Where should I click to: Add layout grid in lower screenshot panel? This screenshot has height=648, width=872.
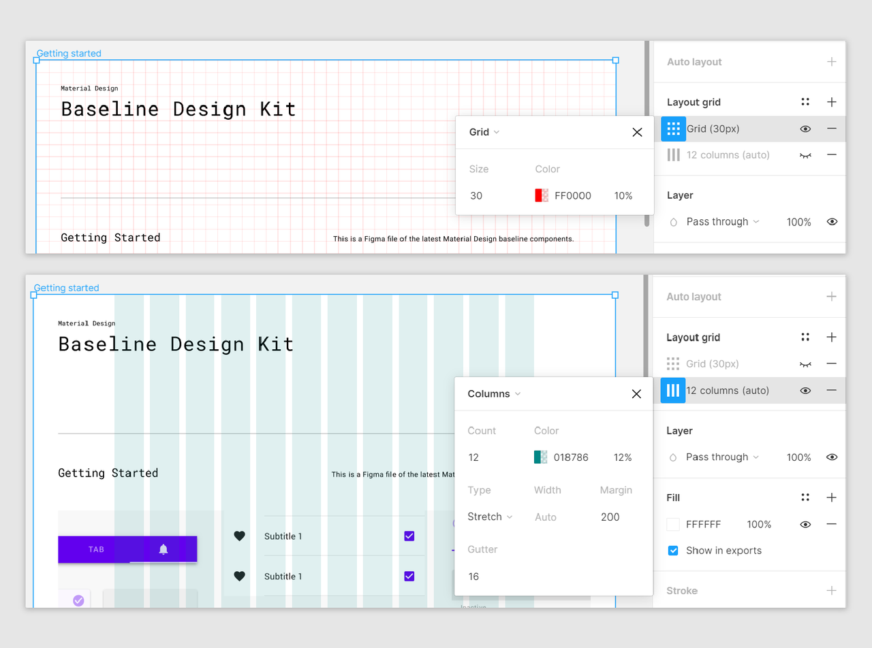832,337
